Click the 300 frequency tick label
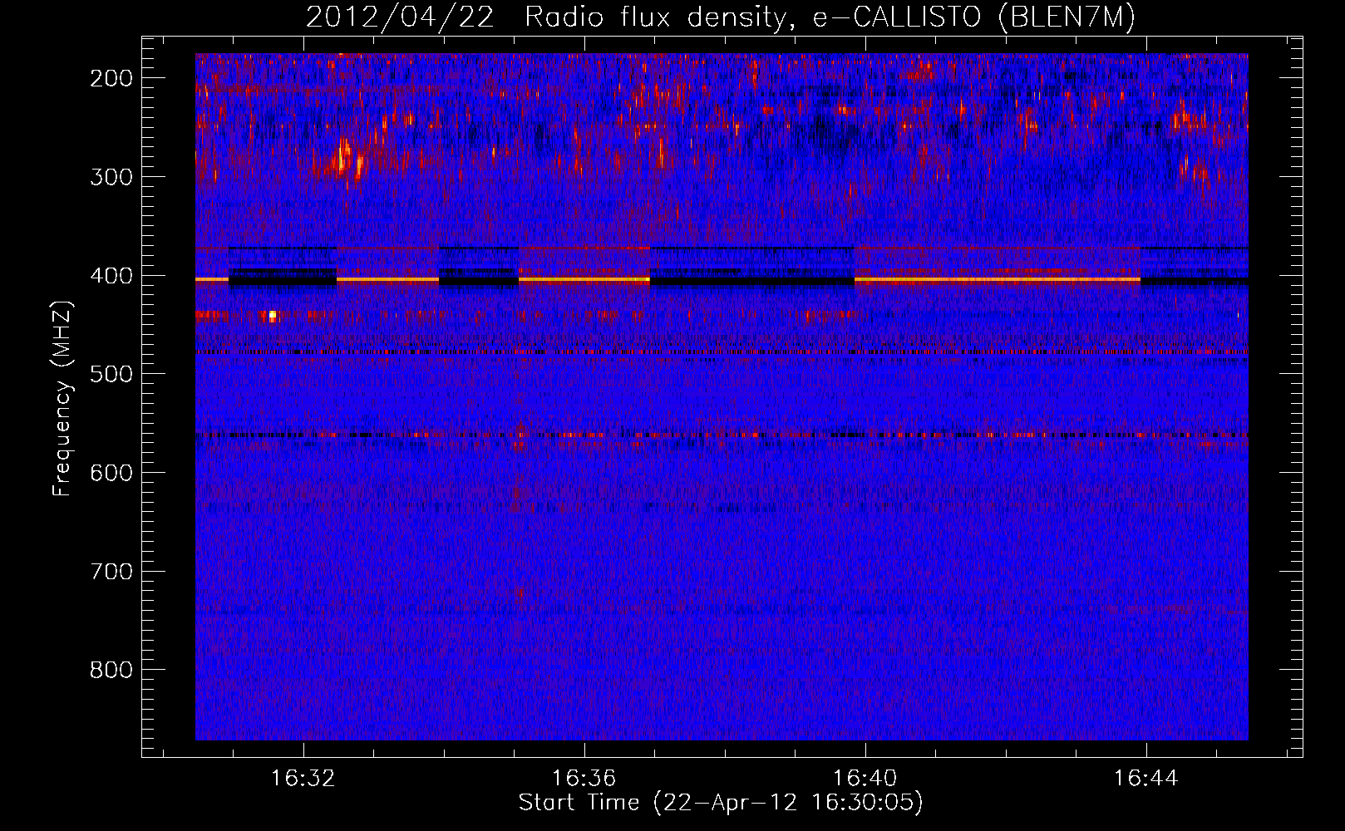This screenshot has width=1345, height=831. click(111, 177)
